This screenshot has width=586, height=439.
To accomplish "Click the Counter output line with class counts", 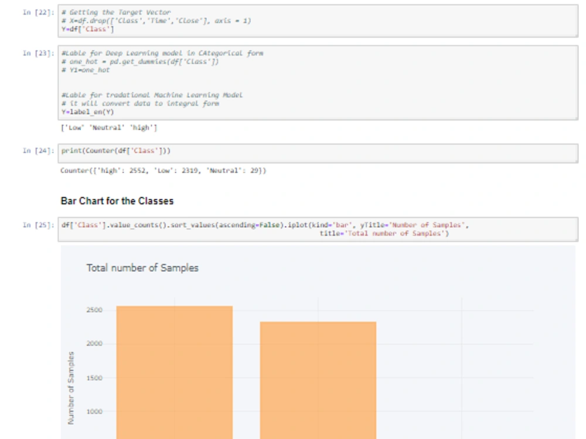I will (163, 170).
